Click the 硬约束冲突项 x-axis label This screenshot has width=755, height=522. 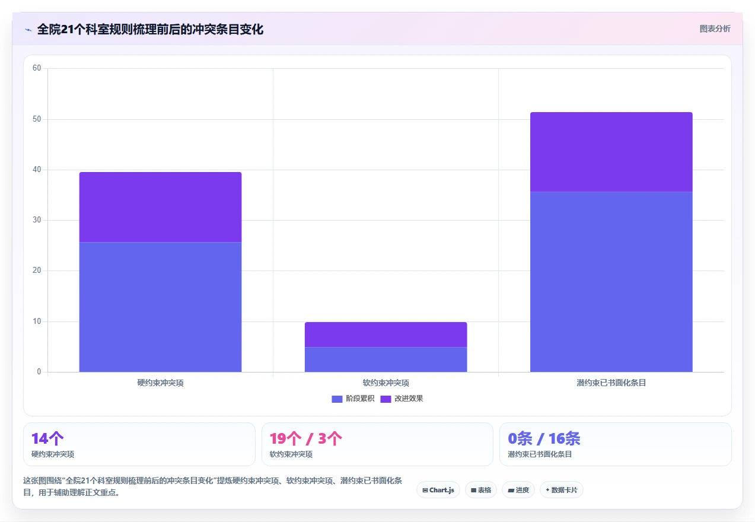tap(160, 383)
